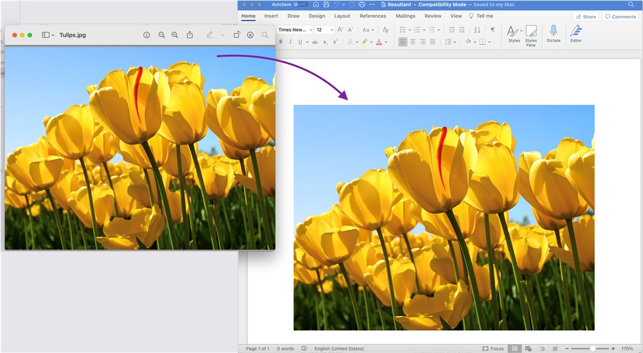Click the zoom slider in the status bar
Image resolution: width=643 pixels, height=353 pixels.
(x=592, y=349)
